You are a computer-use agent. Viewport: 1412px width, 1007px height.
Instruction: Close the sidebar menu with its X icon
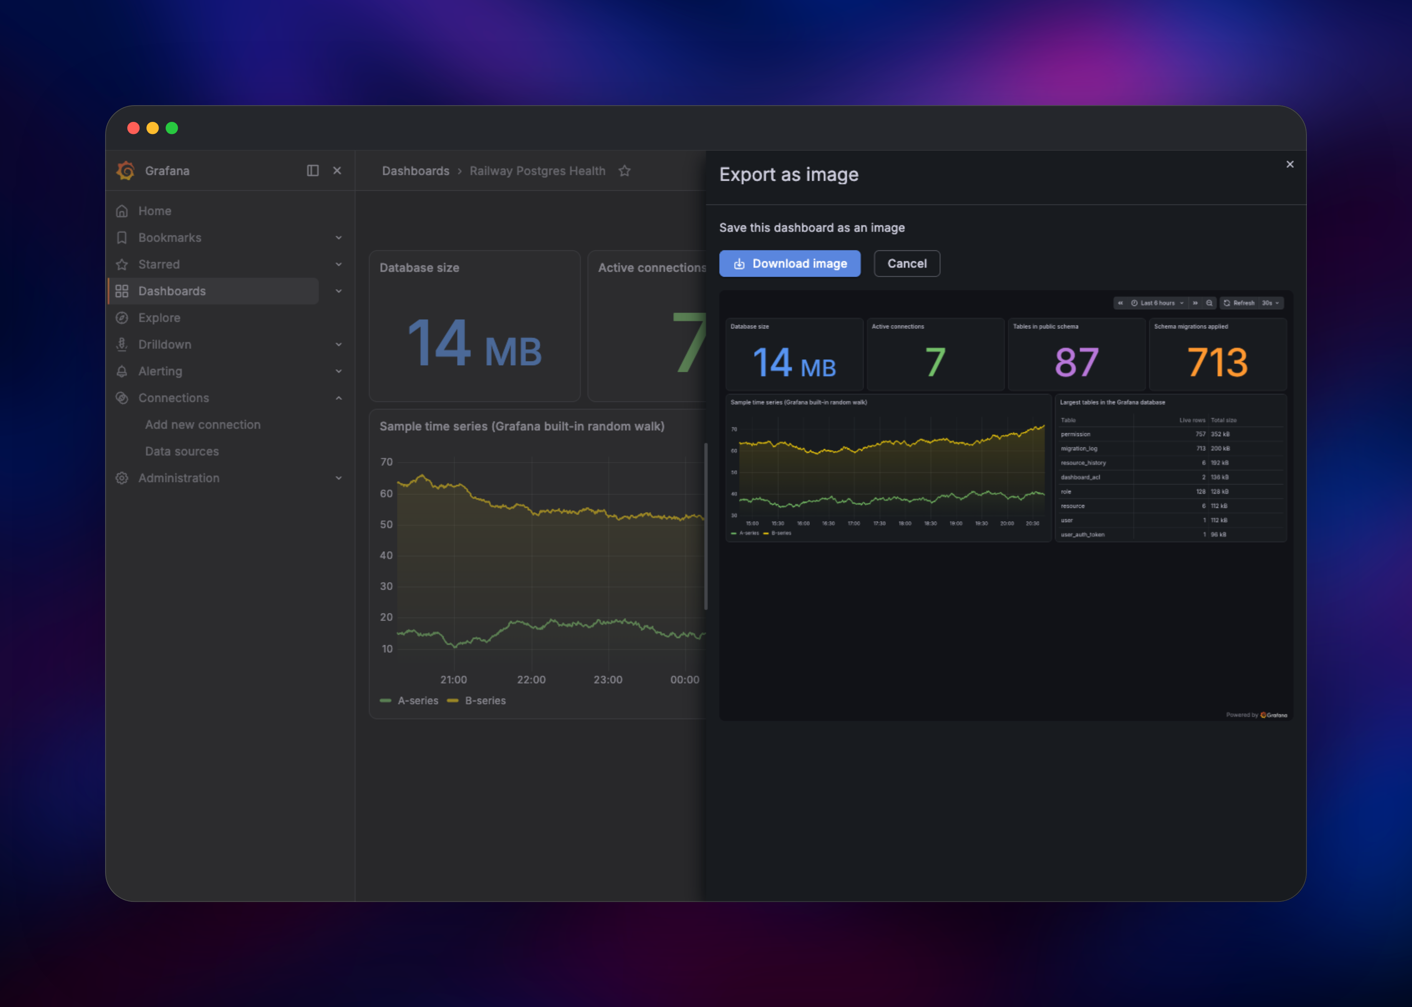point(337,171)
